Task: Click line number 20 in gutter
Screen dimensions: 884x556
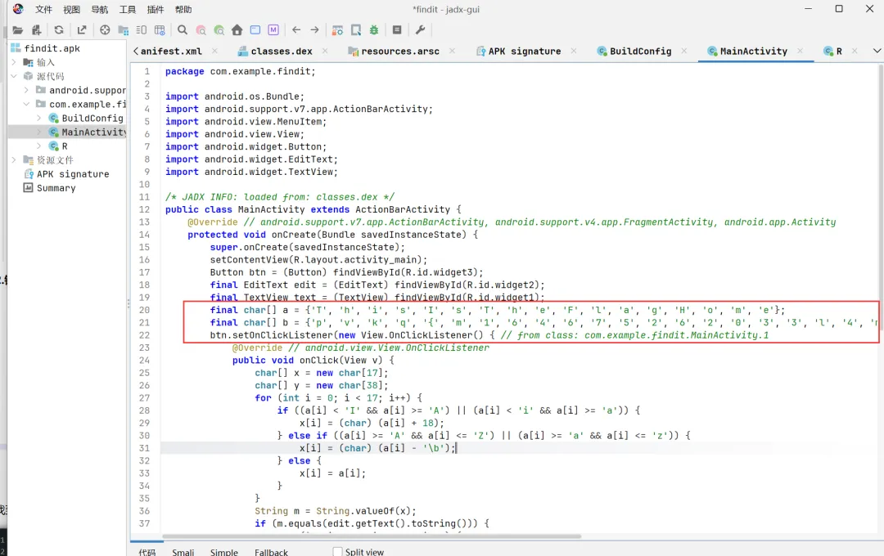Action: [x=145, y=310]
